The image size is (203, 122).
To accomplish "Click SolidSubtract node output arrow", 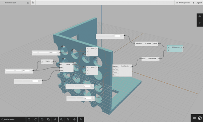I will [182, 47].
